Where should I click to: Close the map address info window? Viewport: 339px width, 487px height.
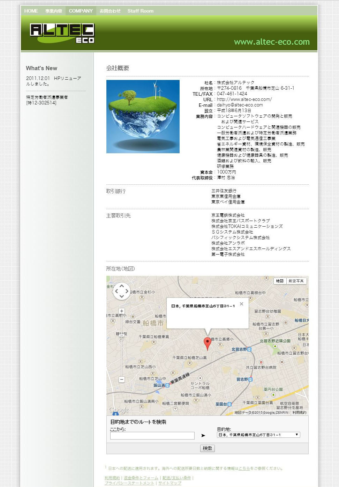click(x=241, y=304)
